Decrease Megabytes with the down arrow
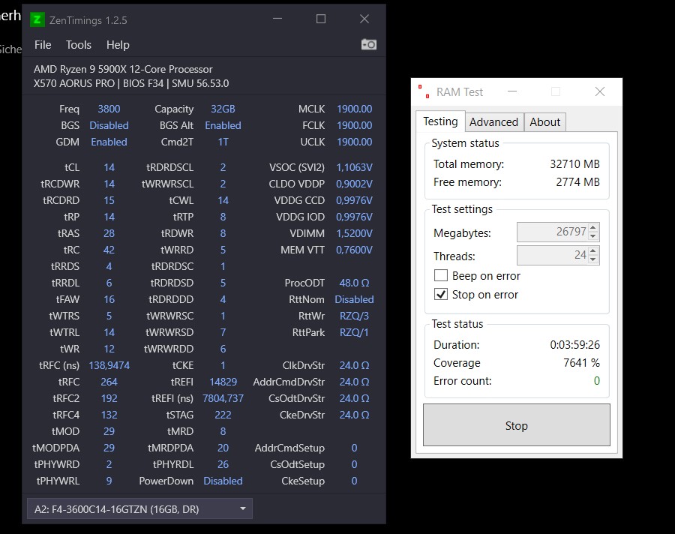 (593, 236)
